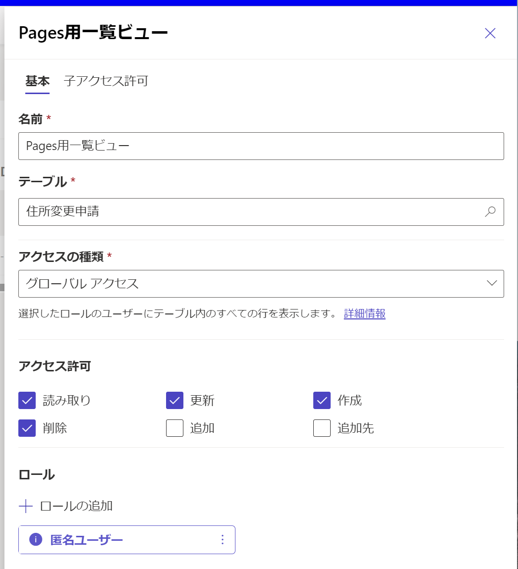This screenshot has height=569, width=518.
Task: Toggle the 読み取り checkbox
Action: [x=27, y=401]
